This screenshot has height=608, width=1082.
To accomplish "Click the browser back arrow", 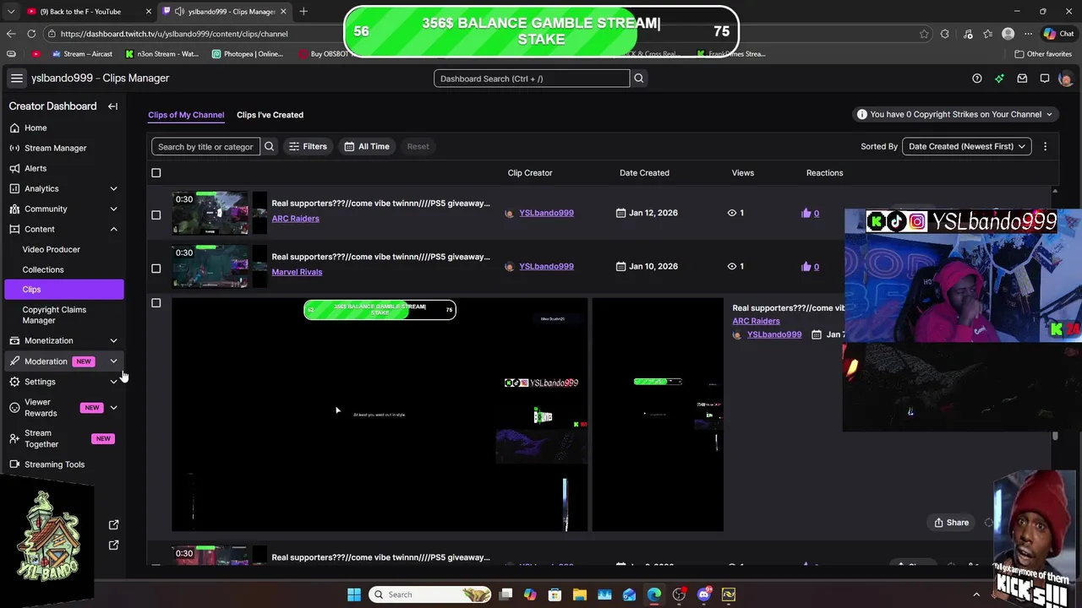I will (11, 34).
